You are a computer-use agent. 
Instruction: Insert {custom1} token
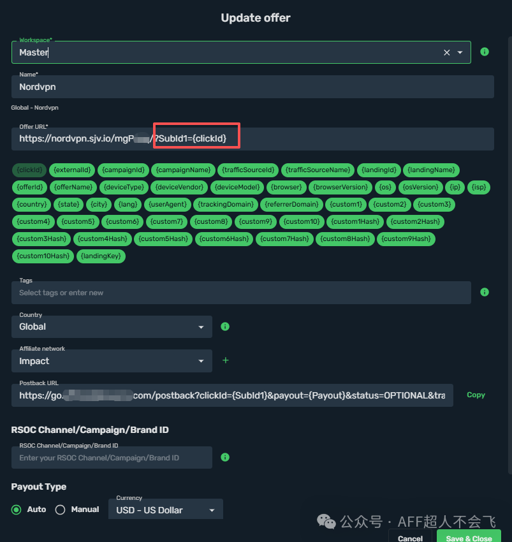pyautogui.click(x=346, y=205)
